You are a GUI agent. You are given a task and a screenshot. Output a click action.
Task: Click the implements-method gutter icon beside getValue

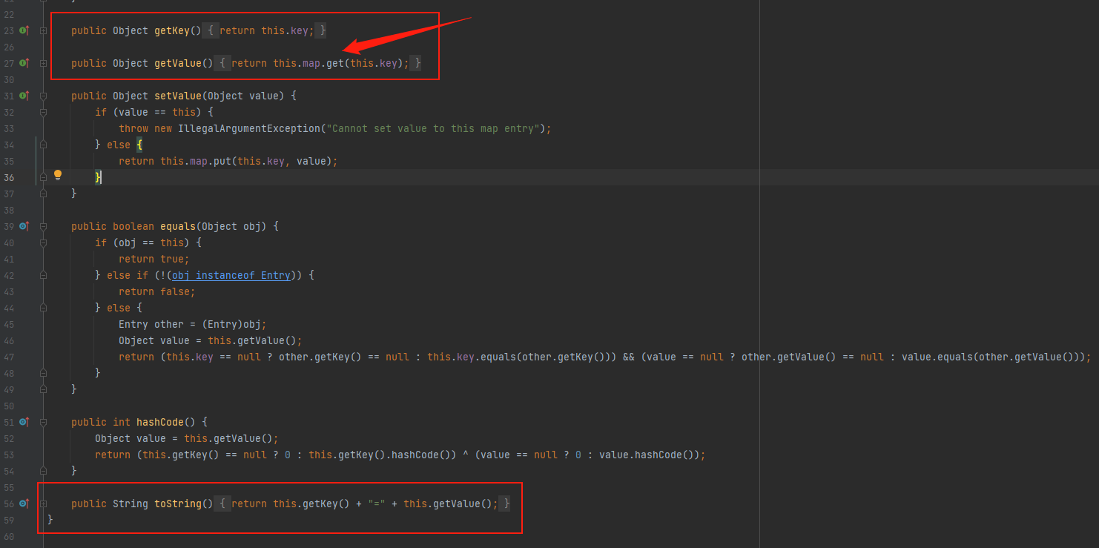click(x=24, y=63)
